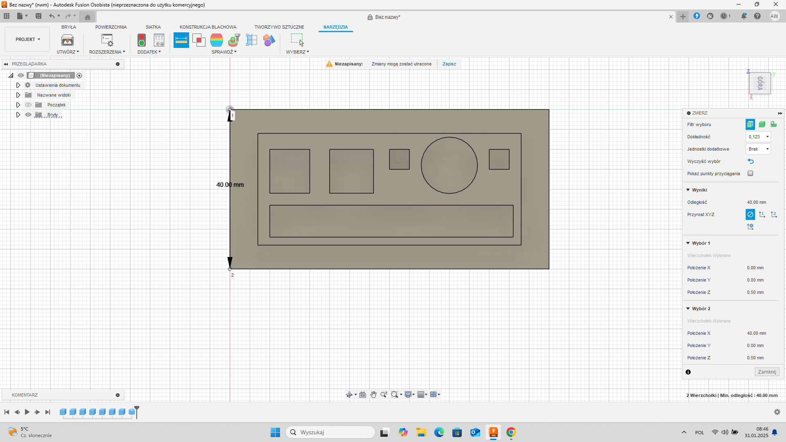Screen dimensions: 786x442
Task: Open the Dokładność dropdown
Action: [758, 137]
